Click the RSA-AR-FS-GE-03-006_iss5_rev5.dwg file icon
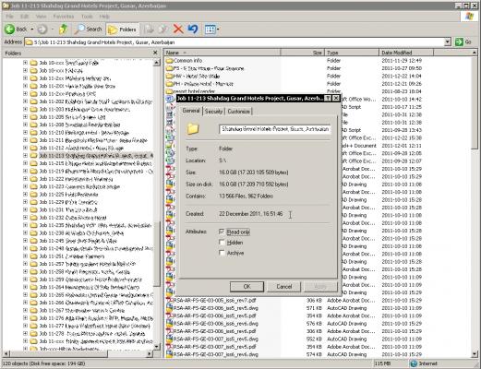Screen dimensions: 481x369 169,308
